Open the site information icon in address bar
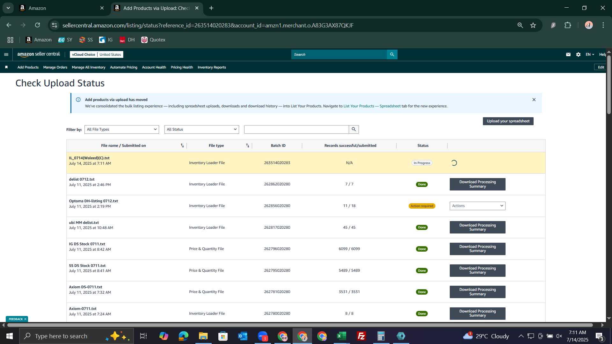Screen dimensions: 612x344 [55, 25]
